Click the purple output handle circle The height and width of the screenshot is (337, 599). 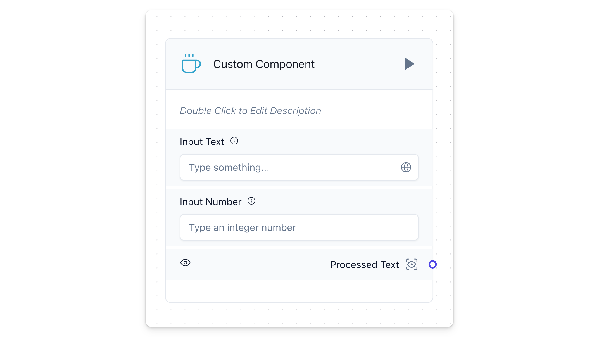tap(432, 264)
